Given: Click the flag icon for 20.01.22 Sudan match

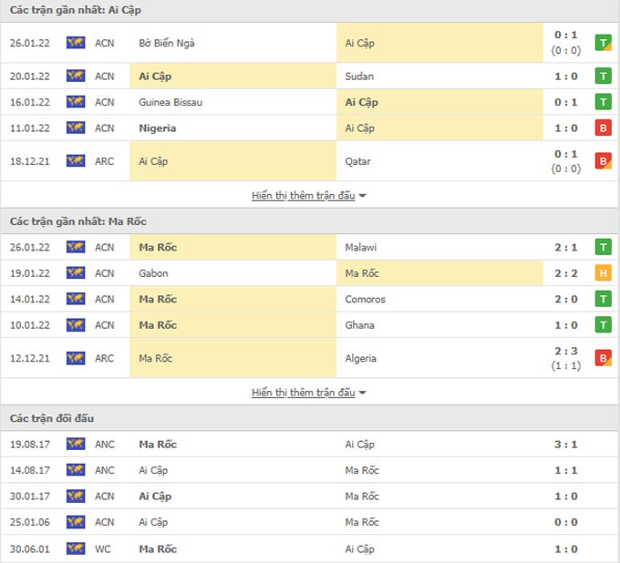Looking at the screenshot, I should (76, 76).
